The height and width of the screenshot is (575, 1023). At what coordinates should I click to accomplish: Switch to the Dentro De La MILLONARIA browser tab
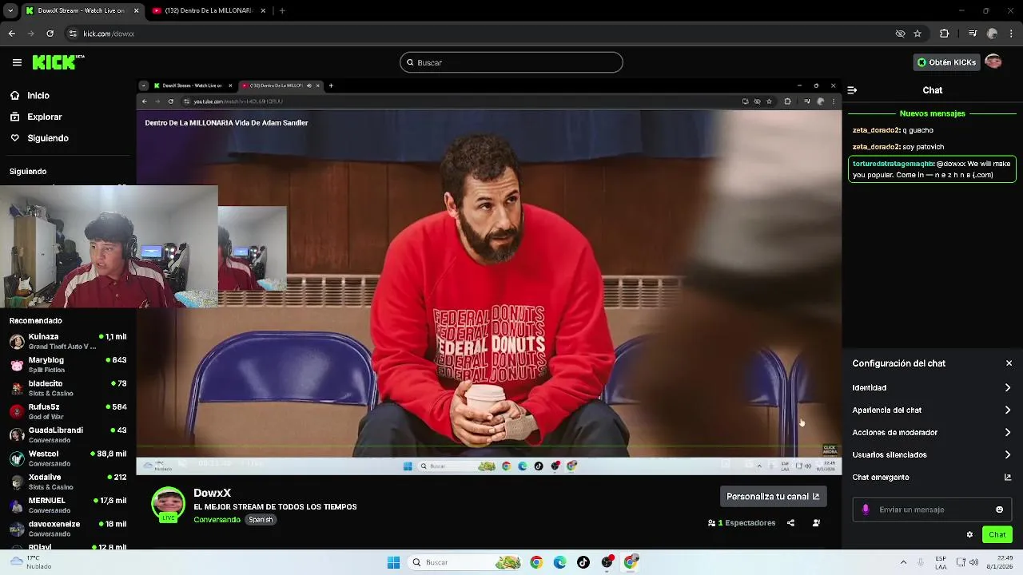(208, 10)
